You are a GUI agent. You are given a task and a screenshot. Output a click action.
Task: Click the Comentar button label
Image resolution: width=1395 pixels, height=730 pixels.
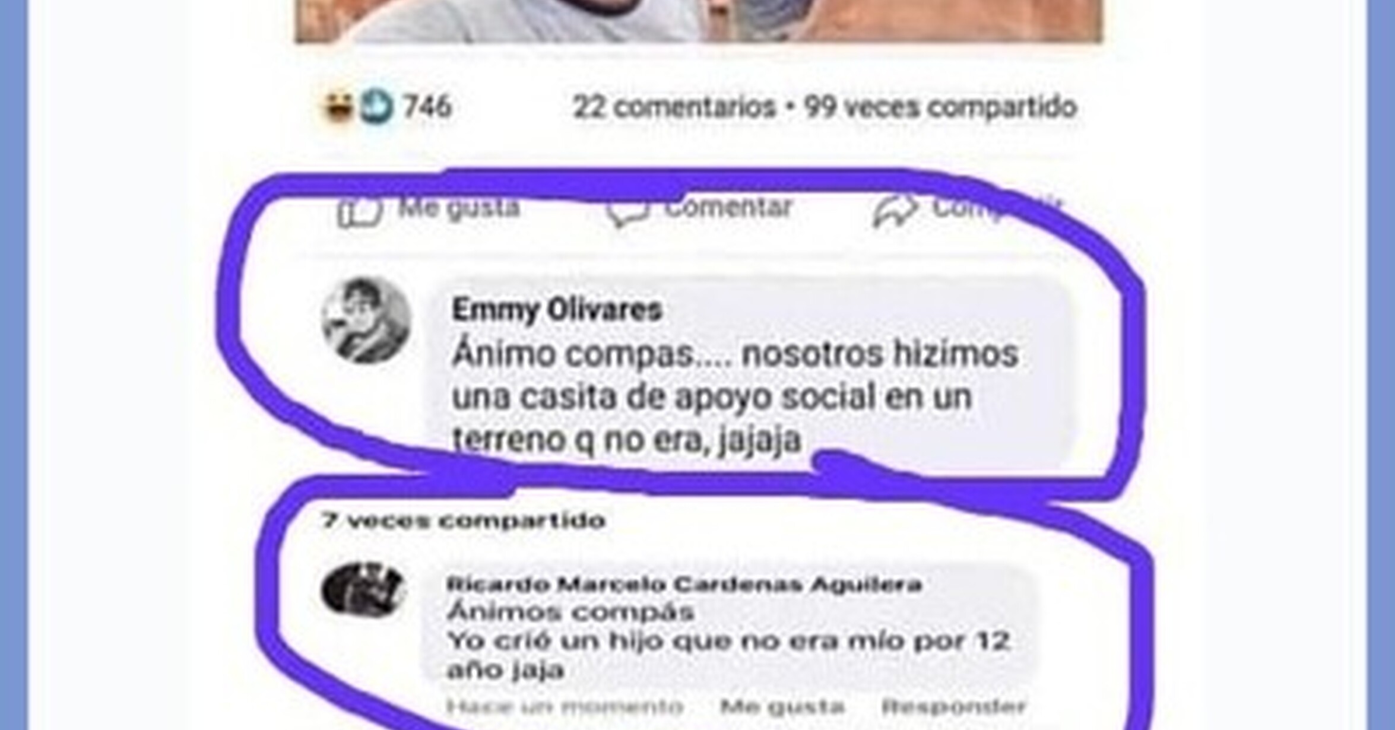[x=728, y=207]
